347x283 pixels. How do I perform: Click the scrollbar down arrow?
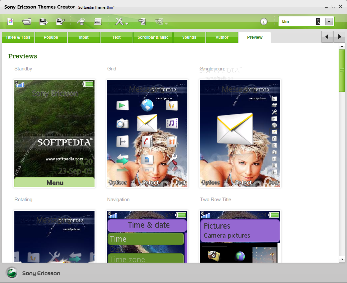[x=342, y=259]
